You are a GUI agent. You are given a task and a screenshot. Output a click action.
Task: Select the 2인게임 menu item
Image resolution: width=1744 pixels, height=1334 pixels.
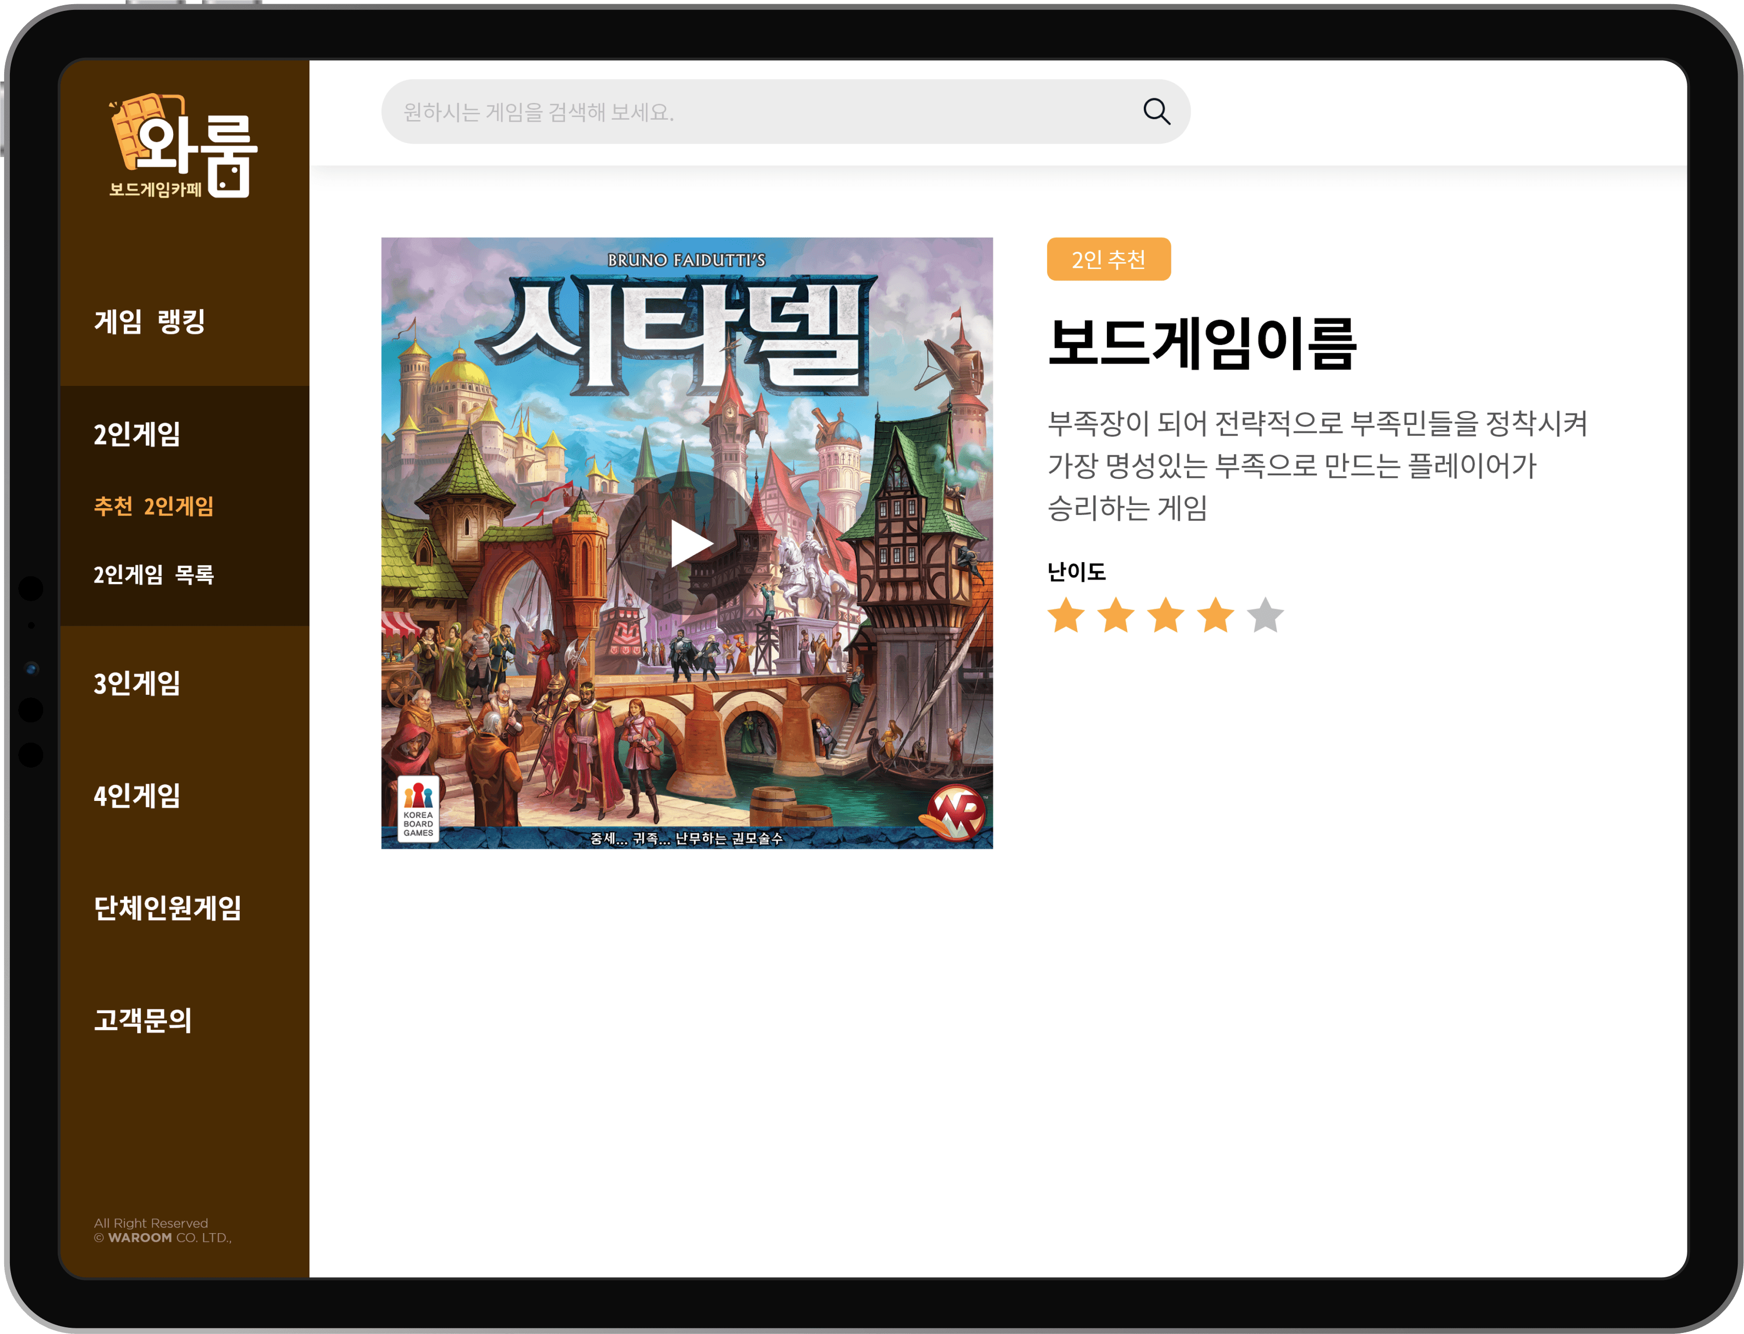(x=137, y=434)
